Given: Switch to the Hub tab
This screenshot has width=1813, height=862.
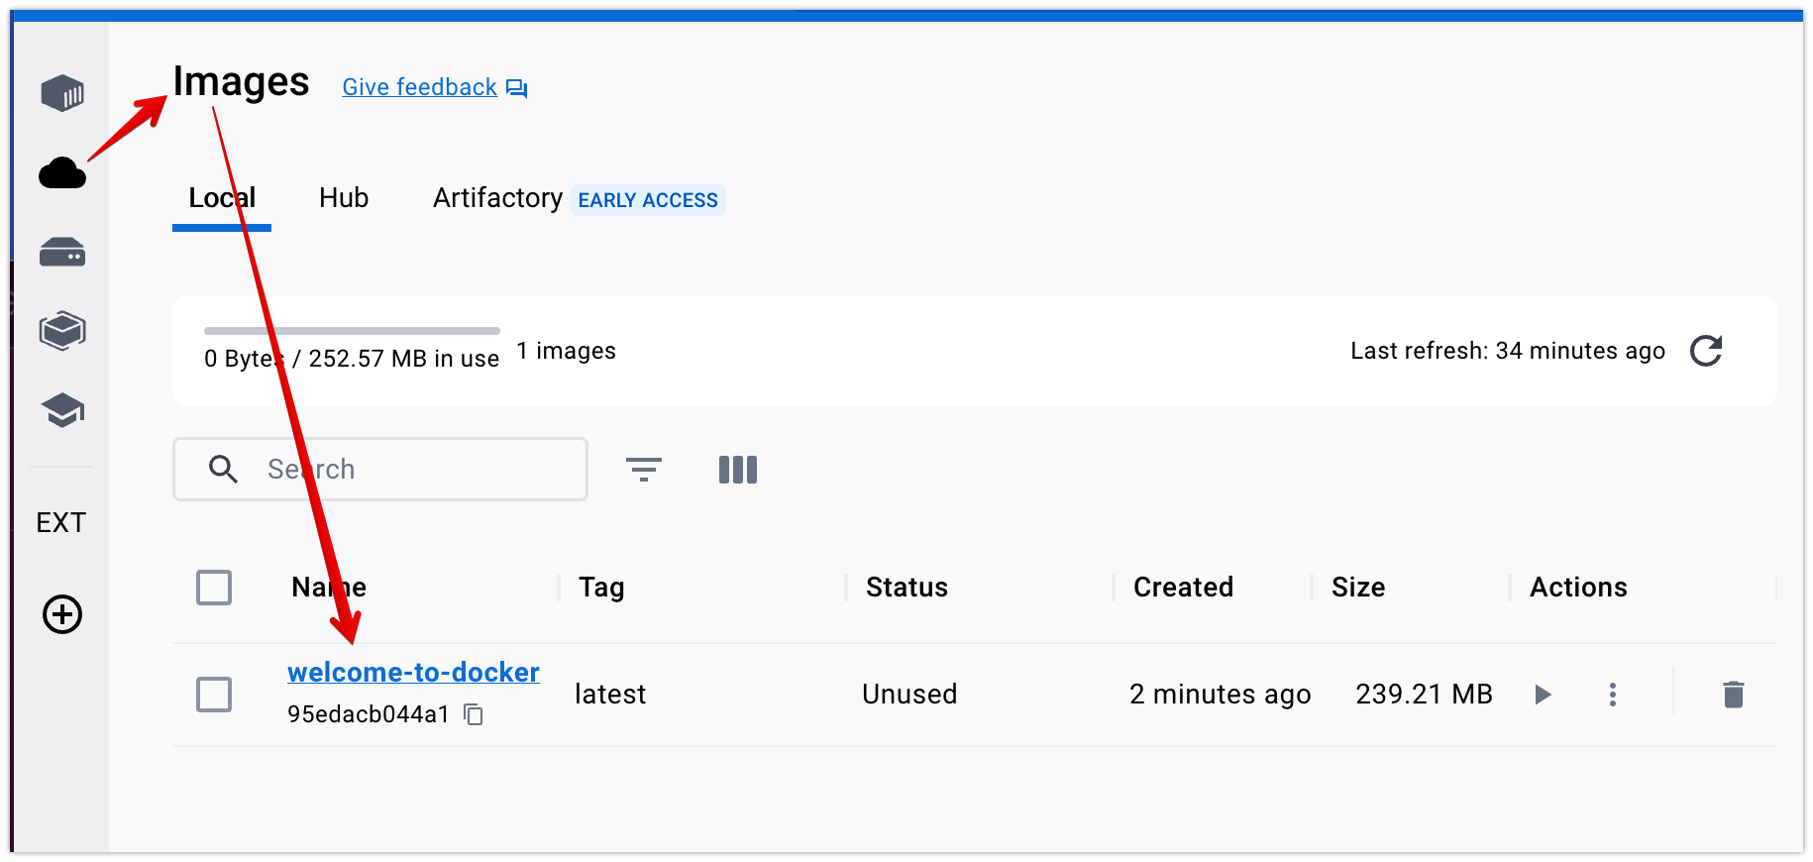Looking at the screenshot, I should 344,198.
